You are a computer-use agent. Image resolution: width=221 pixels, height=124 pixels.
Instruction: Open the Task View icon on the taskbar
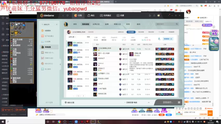tap(53, 122)
